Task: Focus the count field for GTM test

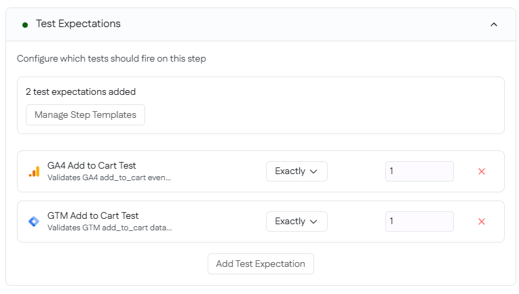Action: [419, 222]
